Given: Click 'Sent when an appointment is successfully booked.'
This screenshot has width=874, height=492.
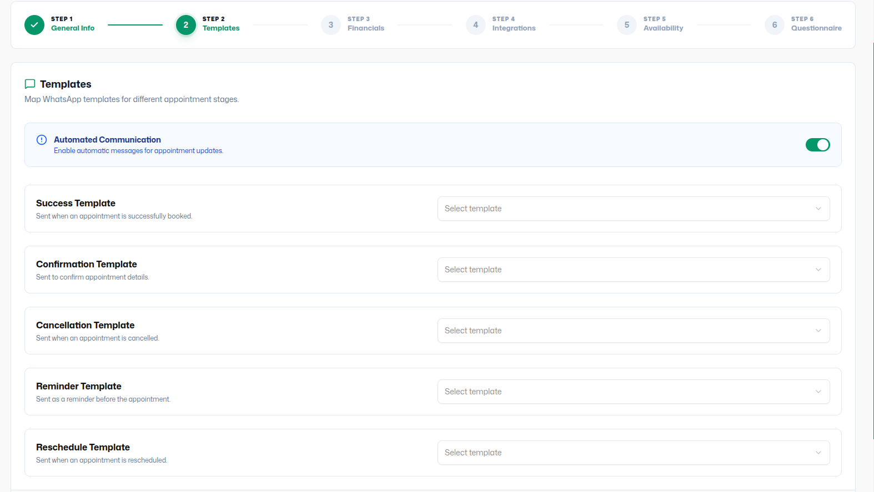Looking at the screenshot, I should coord(114,216).
